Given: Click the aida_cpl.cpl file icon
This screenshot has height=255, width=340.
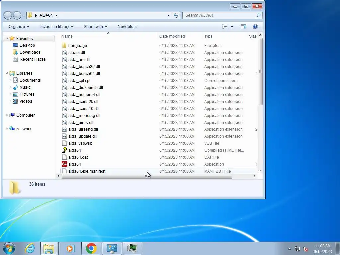Looking at the screenshot, I should click(64, 80).
